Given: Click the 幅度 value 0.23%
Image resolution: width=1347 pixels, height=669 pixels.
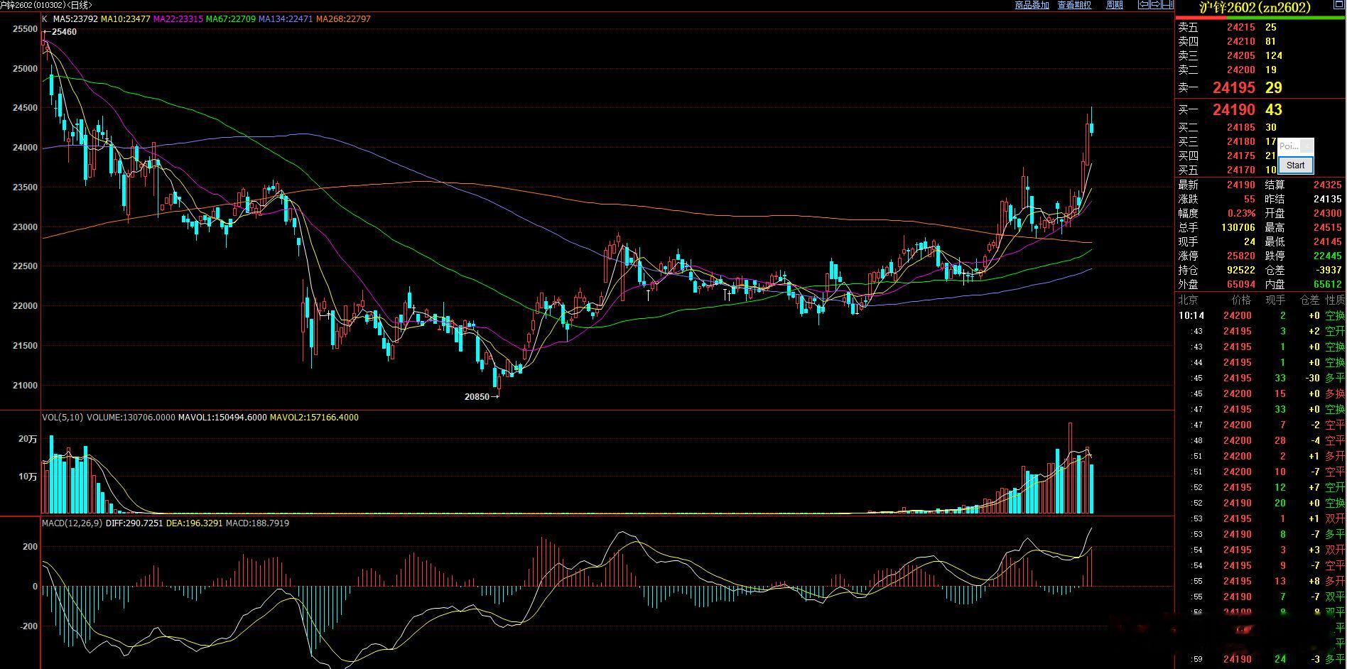Looking at the screenshot, I should pyautogui.click(x=1241, y=214).
